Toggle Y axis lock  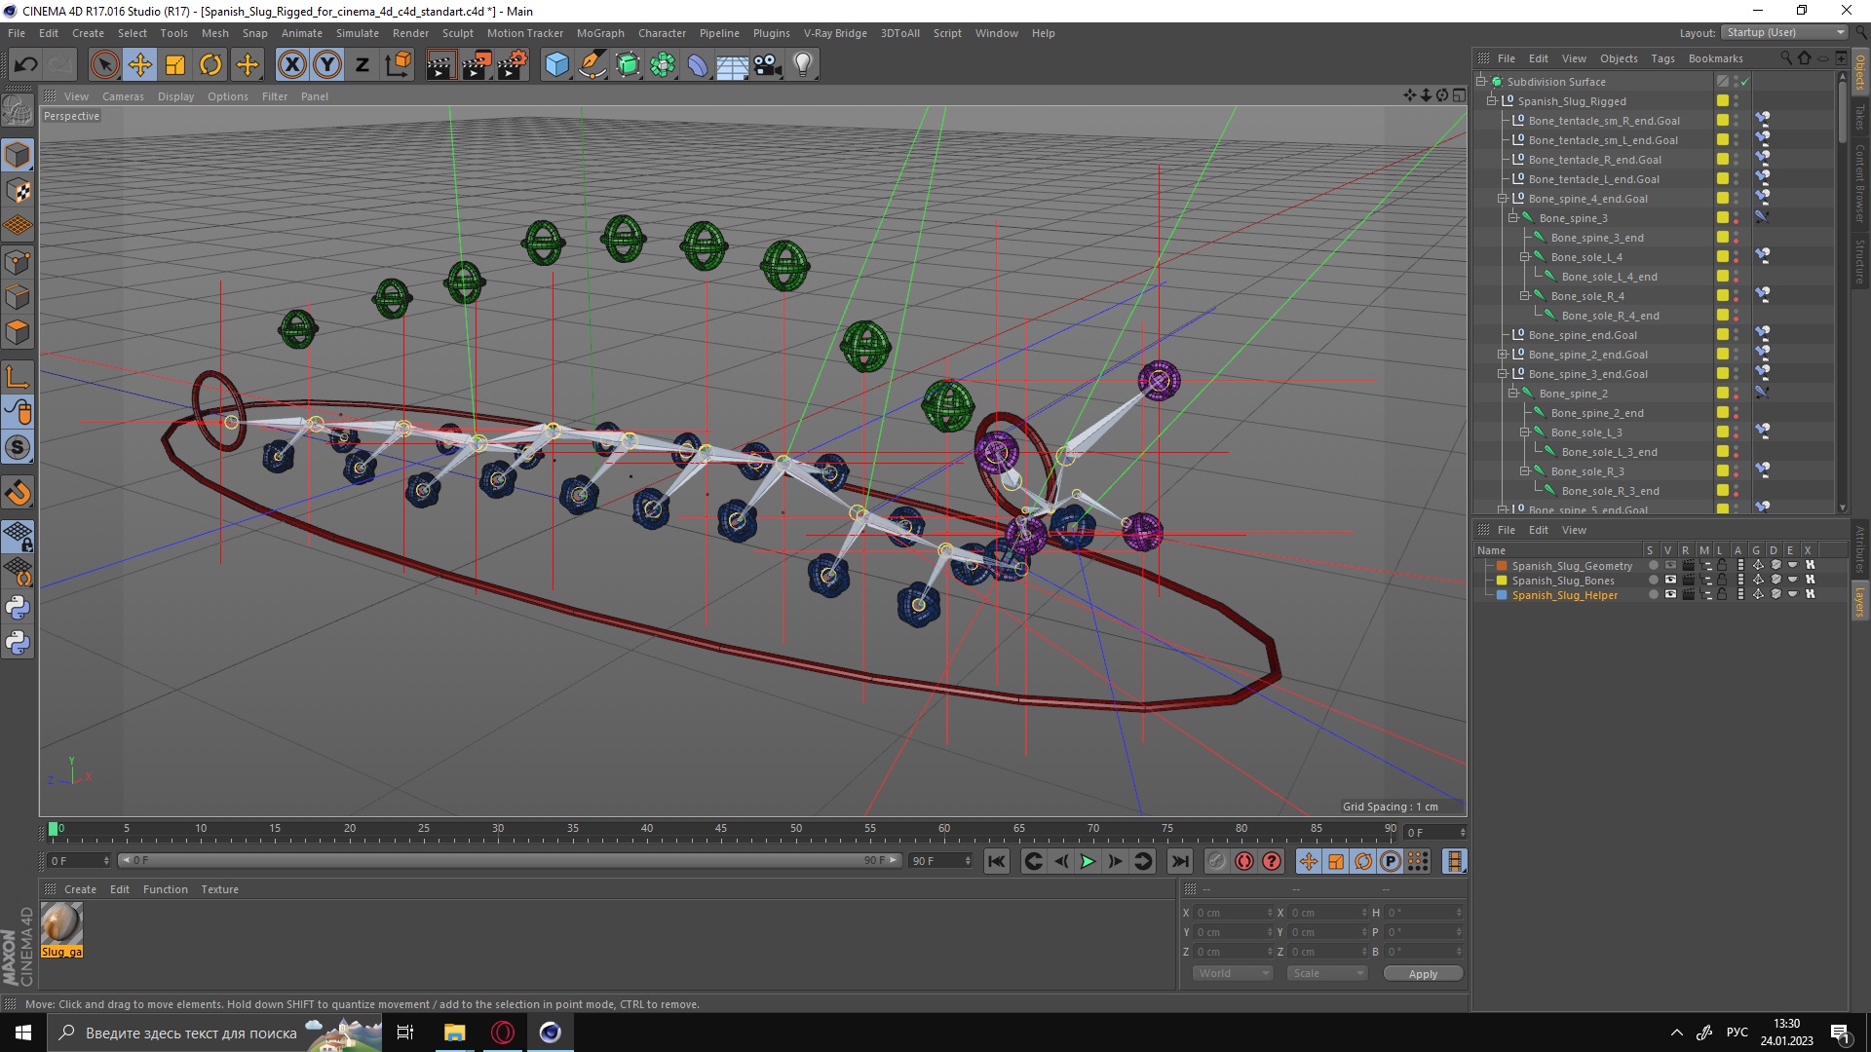(327, 65)
